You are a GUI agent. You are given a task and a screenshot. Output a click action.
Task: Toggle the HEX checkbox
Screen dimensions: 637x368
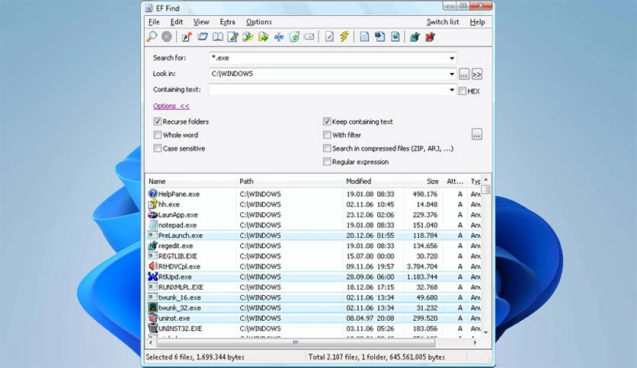coord(462,90)
